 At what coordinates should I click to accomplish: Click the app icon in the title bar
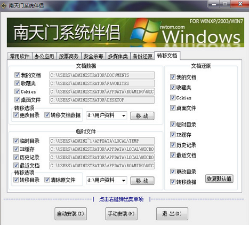tap(4, 6)
